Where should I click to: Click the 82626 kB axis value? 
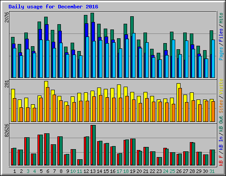[x=7, y=131]
